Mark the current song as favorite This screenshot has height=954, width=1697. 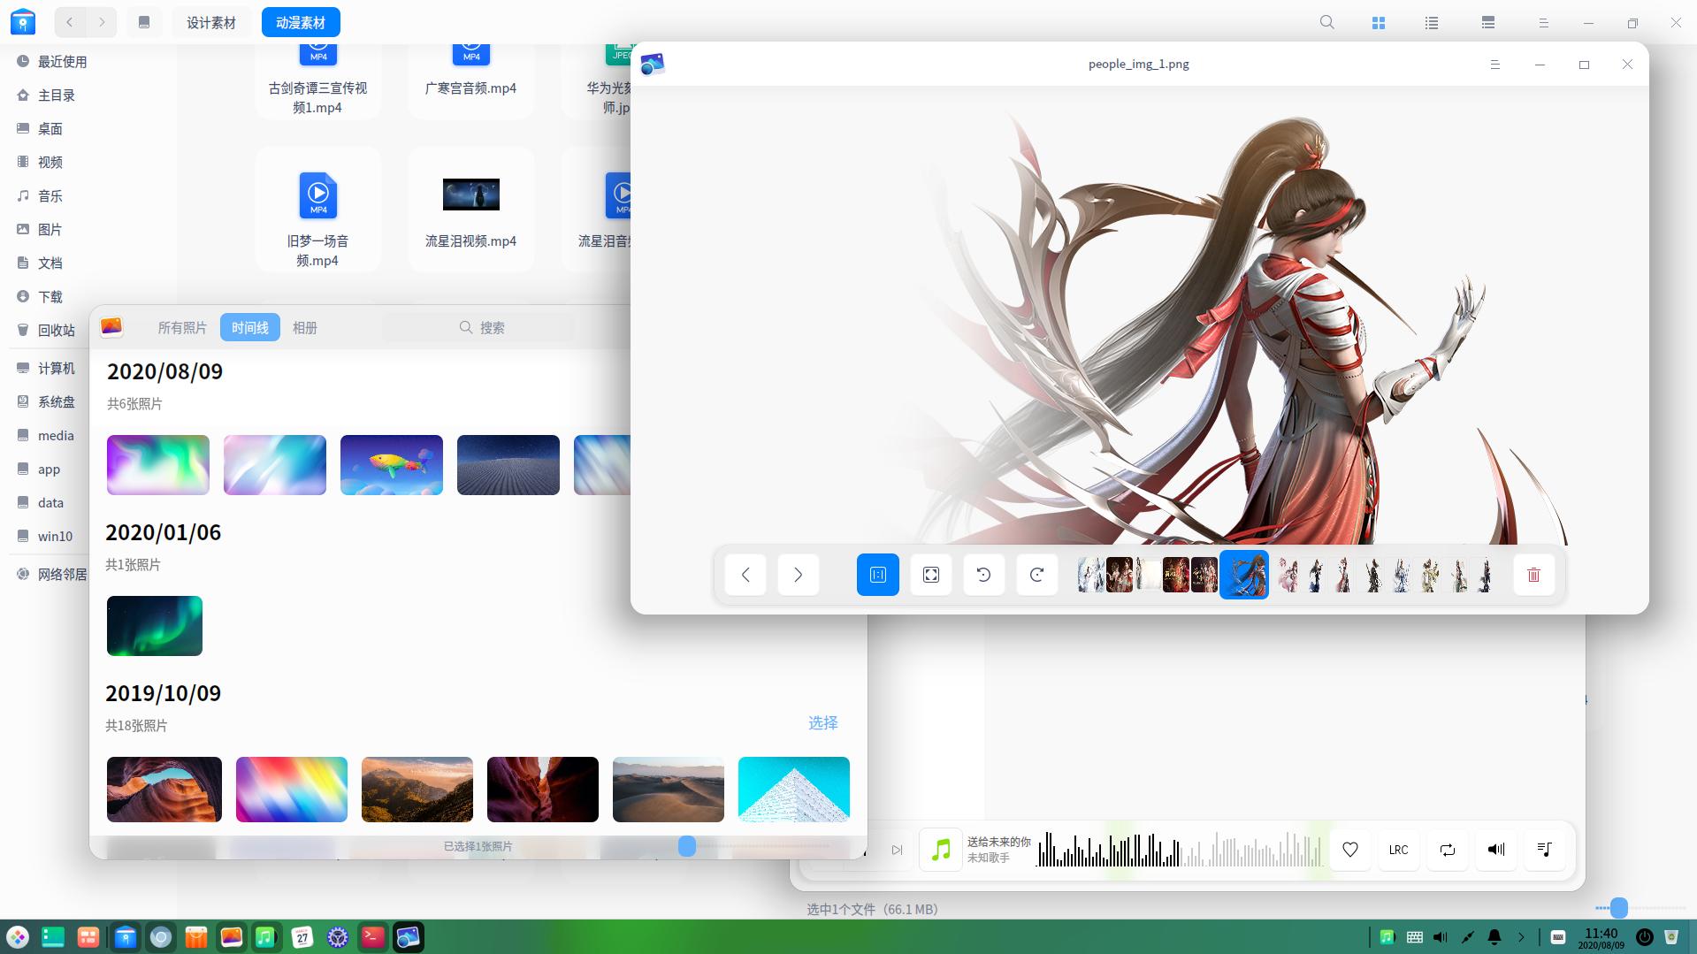[1349, 849]
